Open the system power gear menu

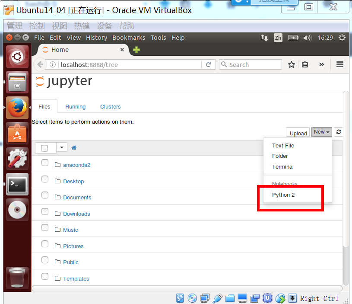click(342, 38)
